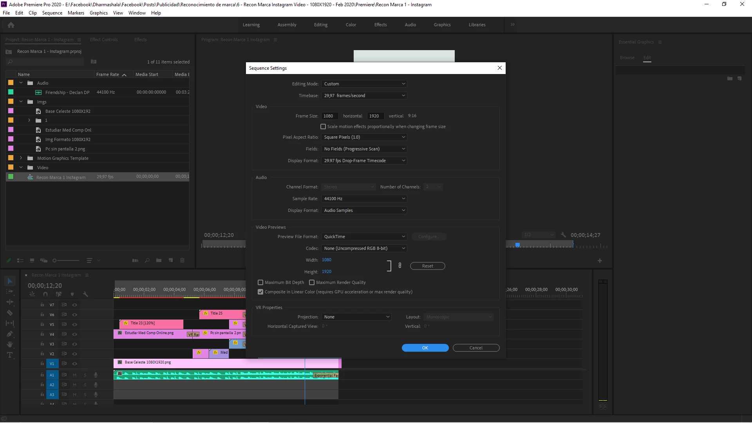Expand the Codec dropdown
The image size is (752, 423).
(364, 248)
